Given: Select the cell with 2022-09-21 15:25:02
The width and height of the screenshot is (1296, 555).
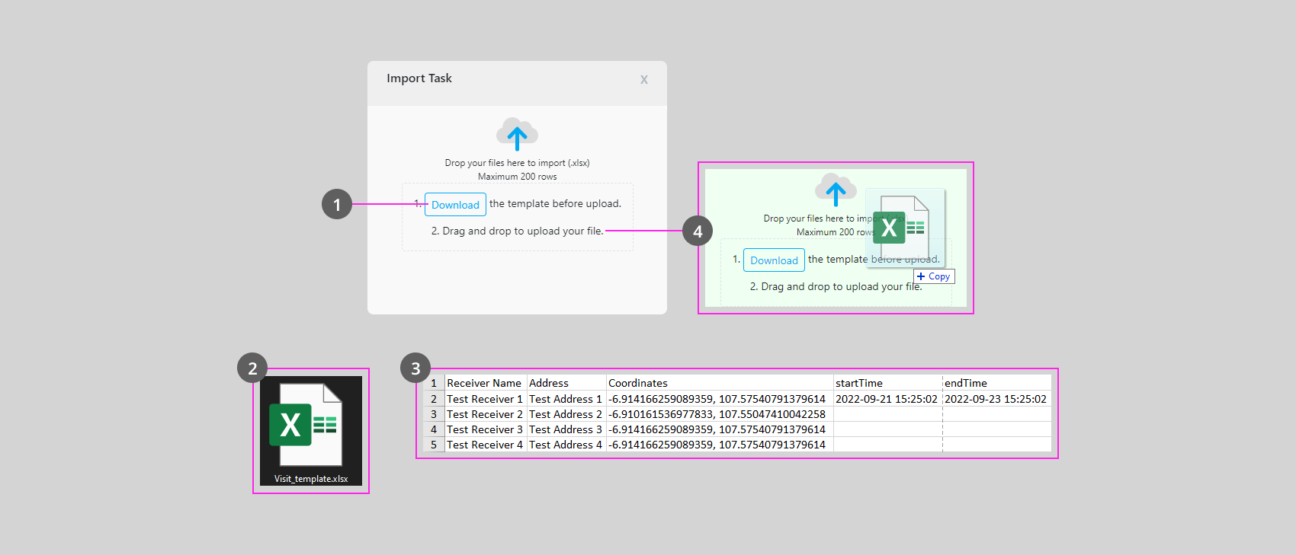Looking at the screenshot, I should pos(887,399).
